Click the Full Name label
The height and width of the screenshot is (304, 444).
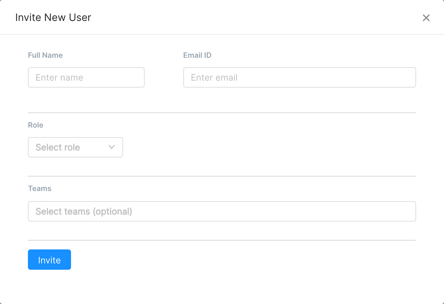45,55
